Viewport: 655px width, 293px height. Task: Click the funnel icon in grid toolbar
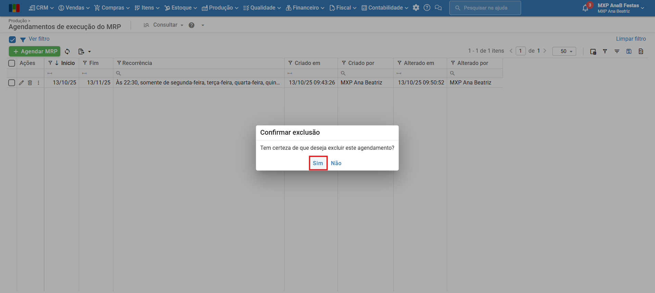click(x=605, y=51)
